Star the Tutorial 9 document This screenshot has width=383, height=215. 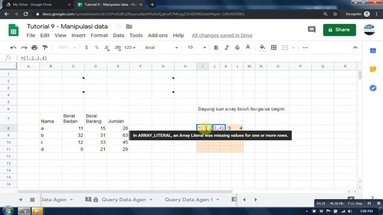(118, 26)
